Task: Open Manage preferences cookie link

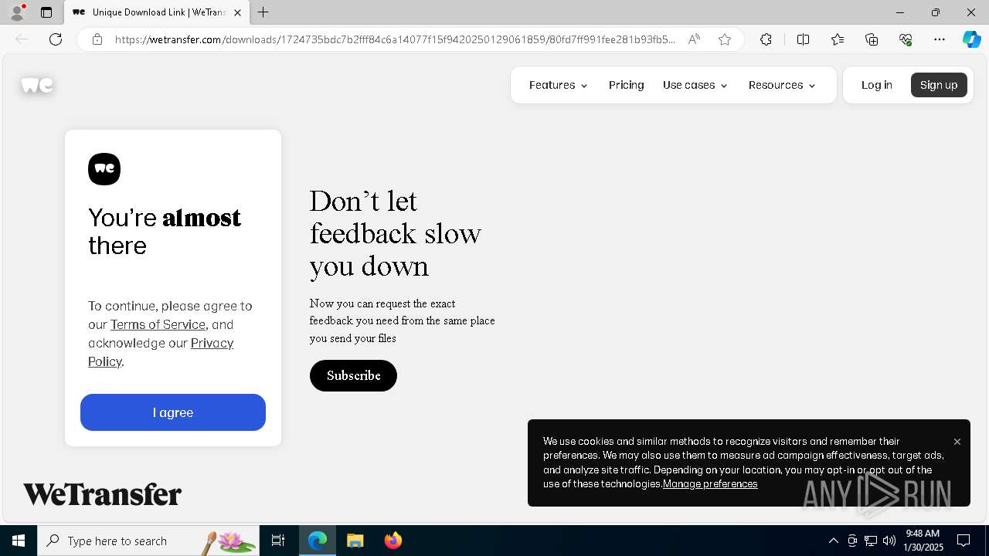Action: point(710,484)
